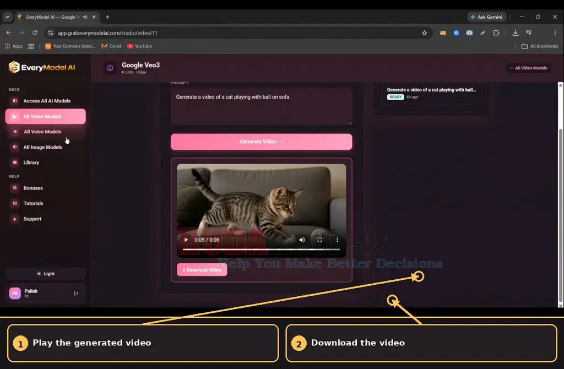The image size is (564, 369).
Task: Open All Image Models section
Action: [46, 147]
